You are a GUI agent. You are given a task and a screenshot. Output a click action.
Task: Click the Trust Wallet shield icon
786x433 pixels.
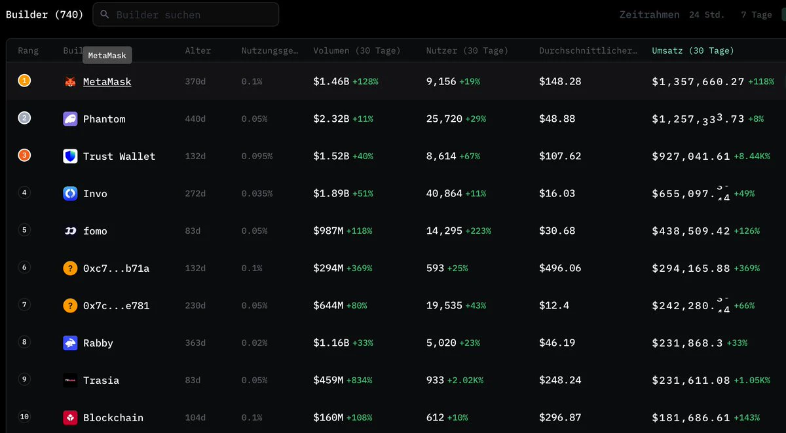70,156
